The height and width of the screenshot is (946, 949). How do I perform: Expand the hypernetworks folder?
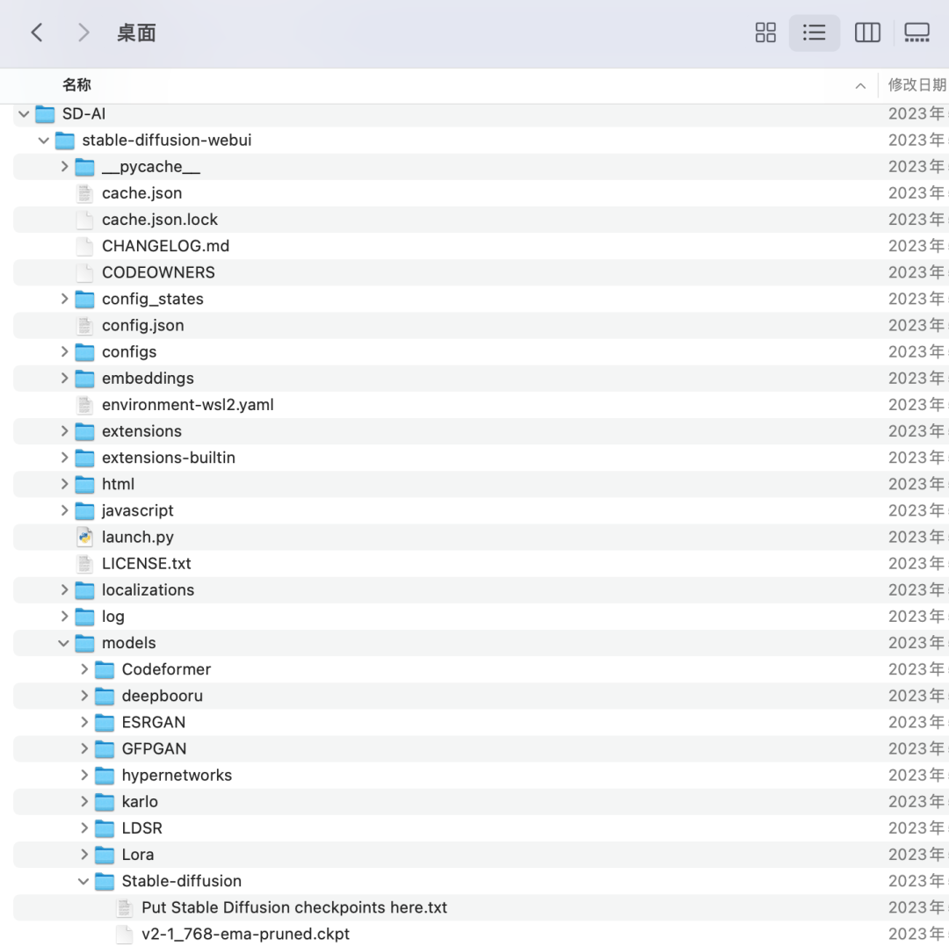pos(84,776)
